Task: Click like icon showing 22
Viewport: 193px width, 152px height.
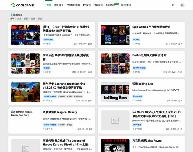Action: [x=178, y=72]
